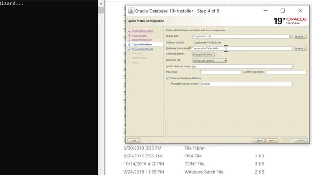Click the Pluggable database name field
Screen dimensions: 312x175
(247, 84)
